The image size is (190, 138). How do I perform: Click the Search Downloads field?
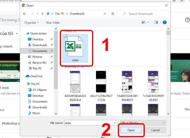pos(144,14)
